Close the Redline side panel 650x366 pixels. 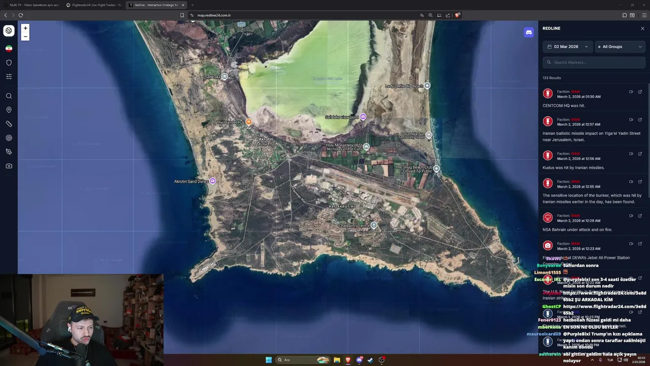[642, 28]
